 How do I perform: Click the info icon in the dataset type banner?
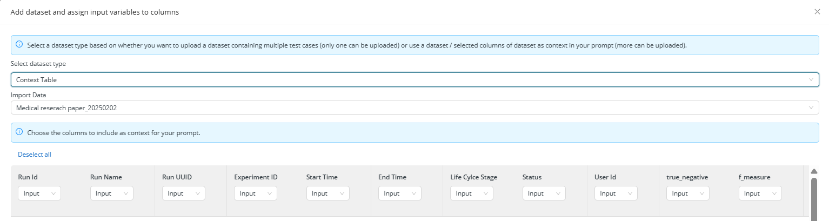point(19,45)
